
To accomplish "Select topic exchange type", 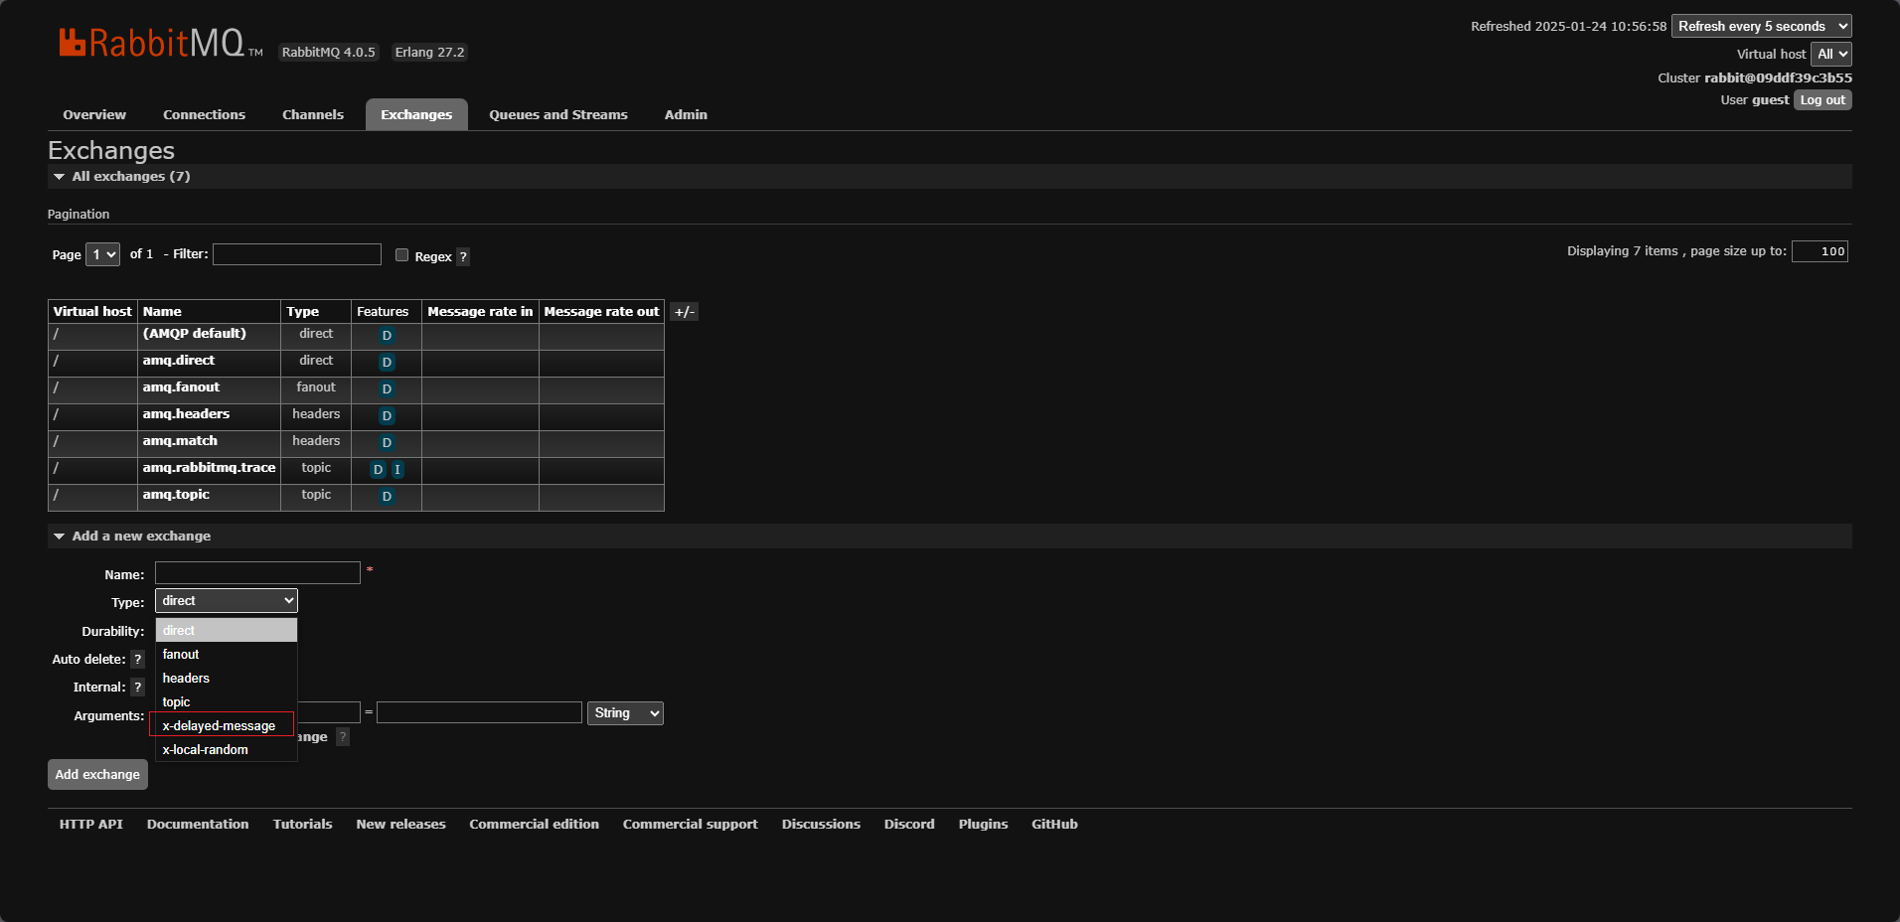I will [227, 702].
